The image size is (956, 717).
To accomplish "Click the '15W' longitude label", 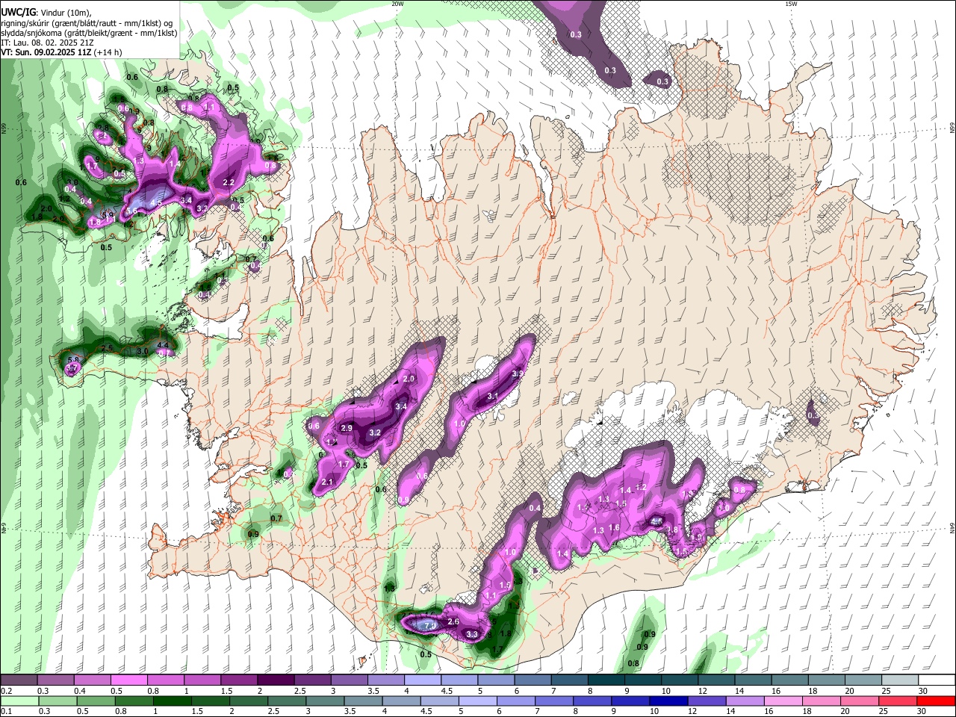I will (x=791, y=4).
